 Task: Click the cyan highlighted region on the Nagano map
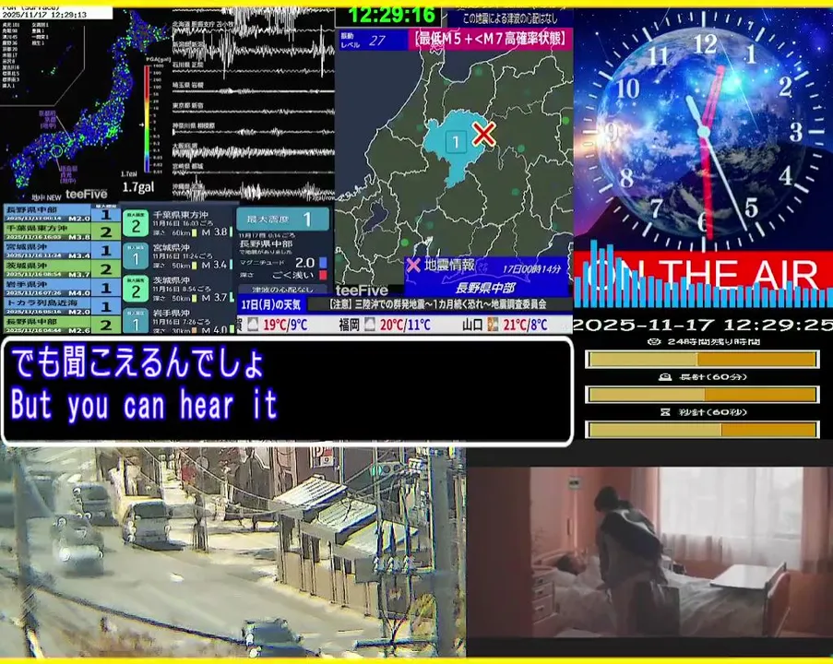click(456, 145)
